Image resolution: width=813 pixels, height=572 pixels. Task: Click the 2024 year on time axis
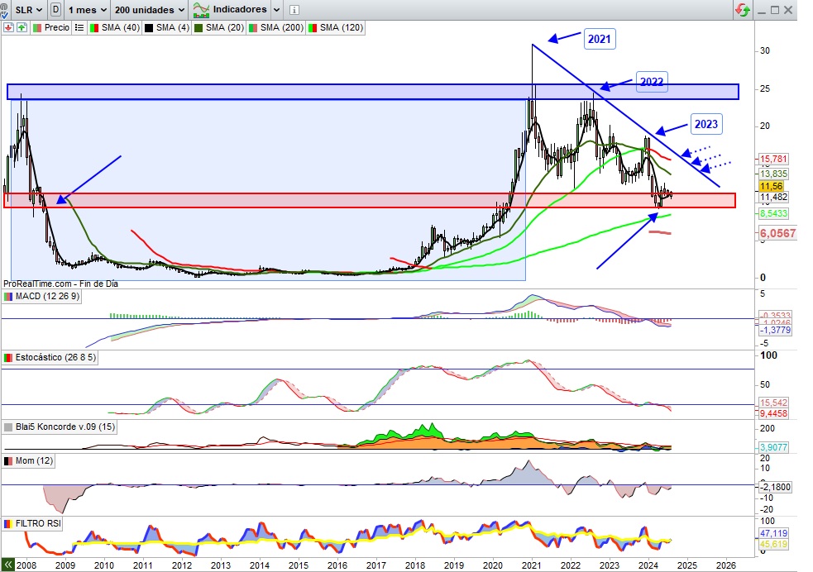pos(648,565)
